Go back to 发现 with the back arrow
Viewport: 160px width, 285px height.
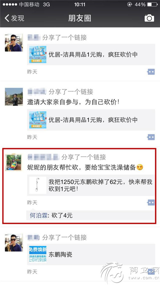coord(14,18)
